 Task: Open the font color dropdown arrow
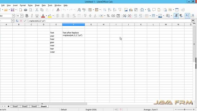click(46, 16)
